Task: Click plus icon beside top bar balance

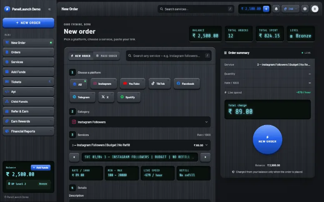Action: (x=266, y=9)
